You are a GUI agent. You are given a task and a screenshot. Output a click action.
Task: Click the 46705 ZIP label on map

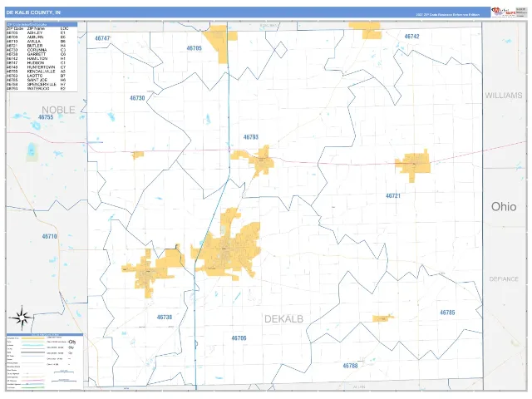pos(194,48)
